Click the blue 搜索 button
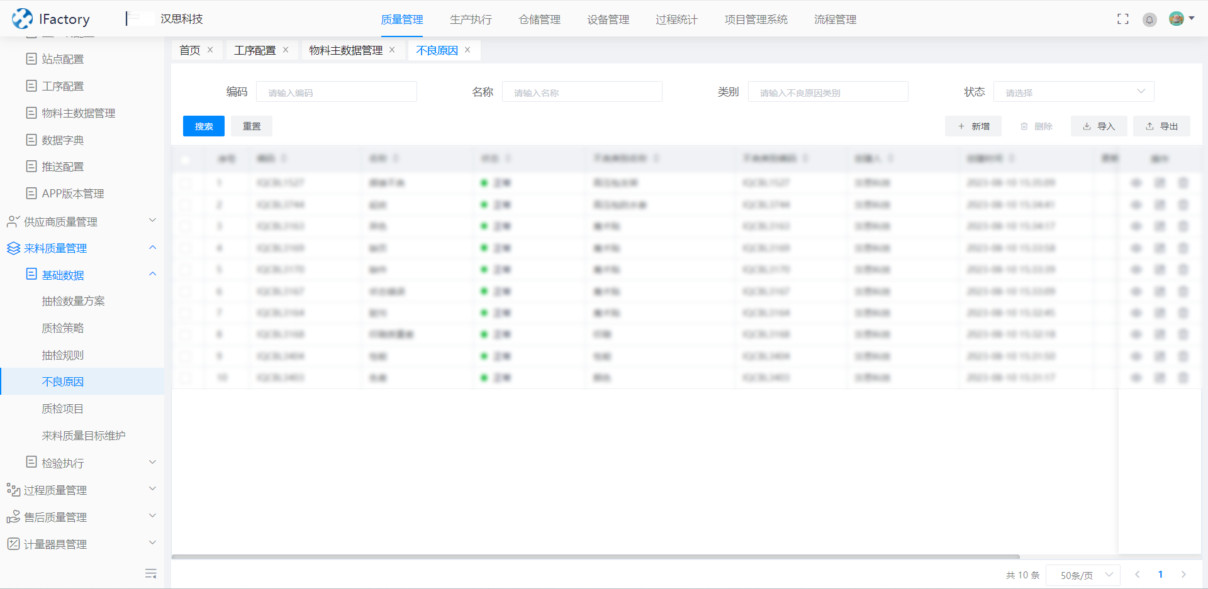1208x589 pixels. tap(203, 126)
